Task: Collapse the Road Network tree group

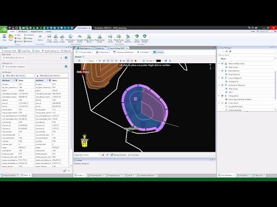Action: [x=219, y=71]
